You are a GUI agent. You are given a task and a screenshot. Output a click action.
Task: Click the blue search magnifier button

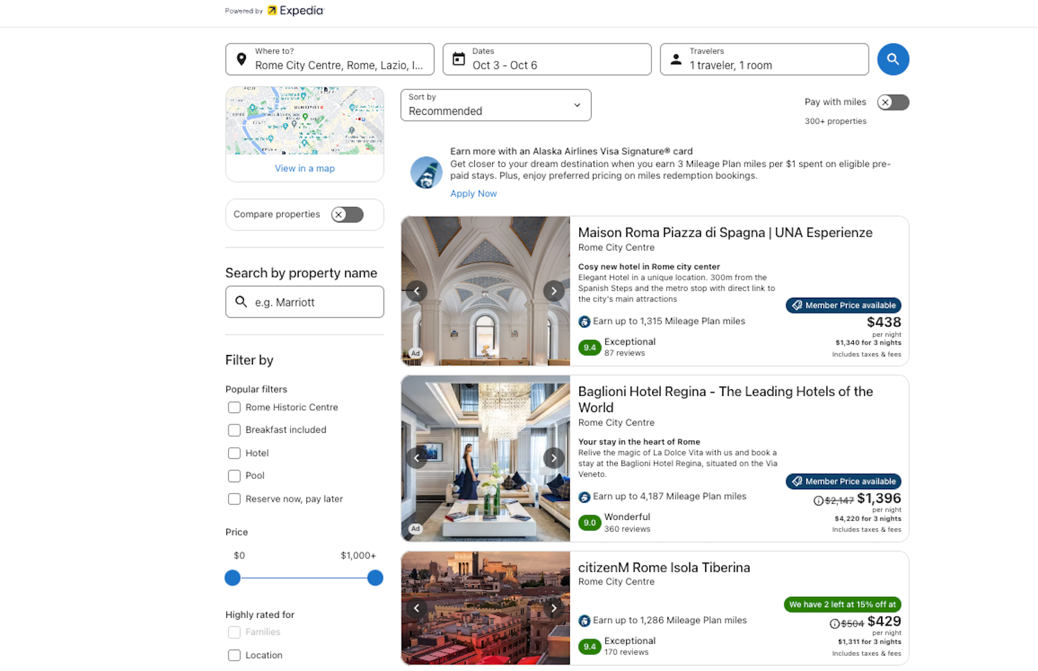(893, 59)
